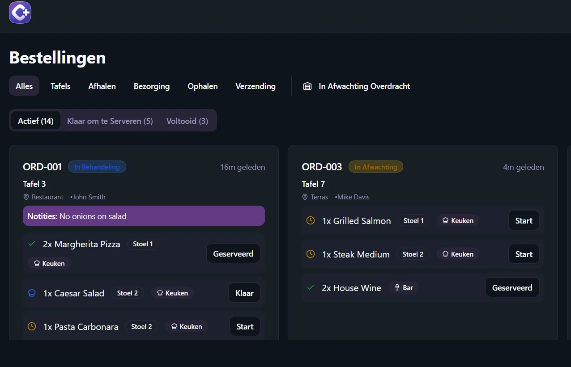
Task: Click the checkmark icon beside House Wine
Action: [x=311, y=287]
